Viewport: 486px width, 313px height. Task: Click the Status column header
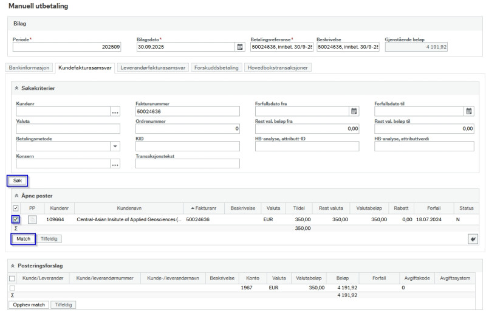466,208
